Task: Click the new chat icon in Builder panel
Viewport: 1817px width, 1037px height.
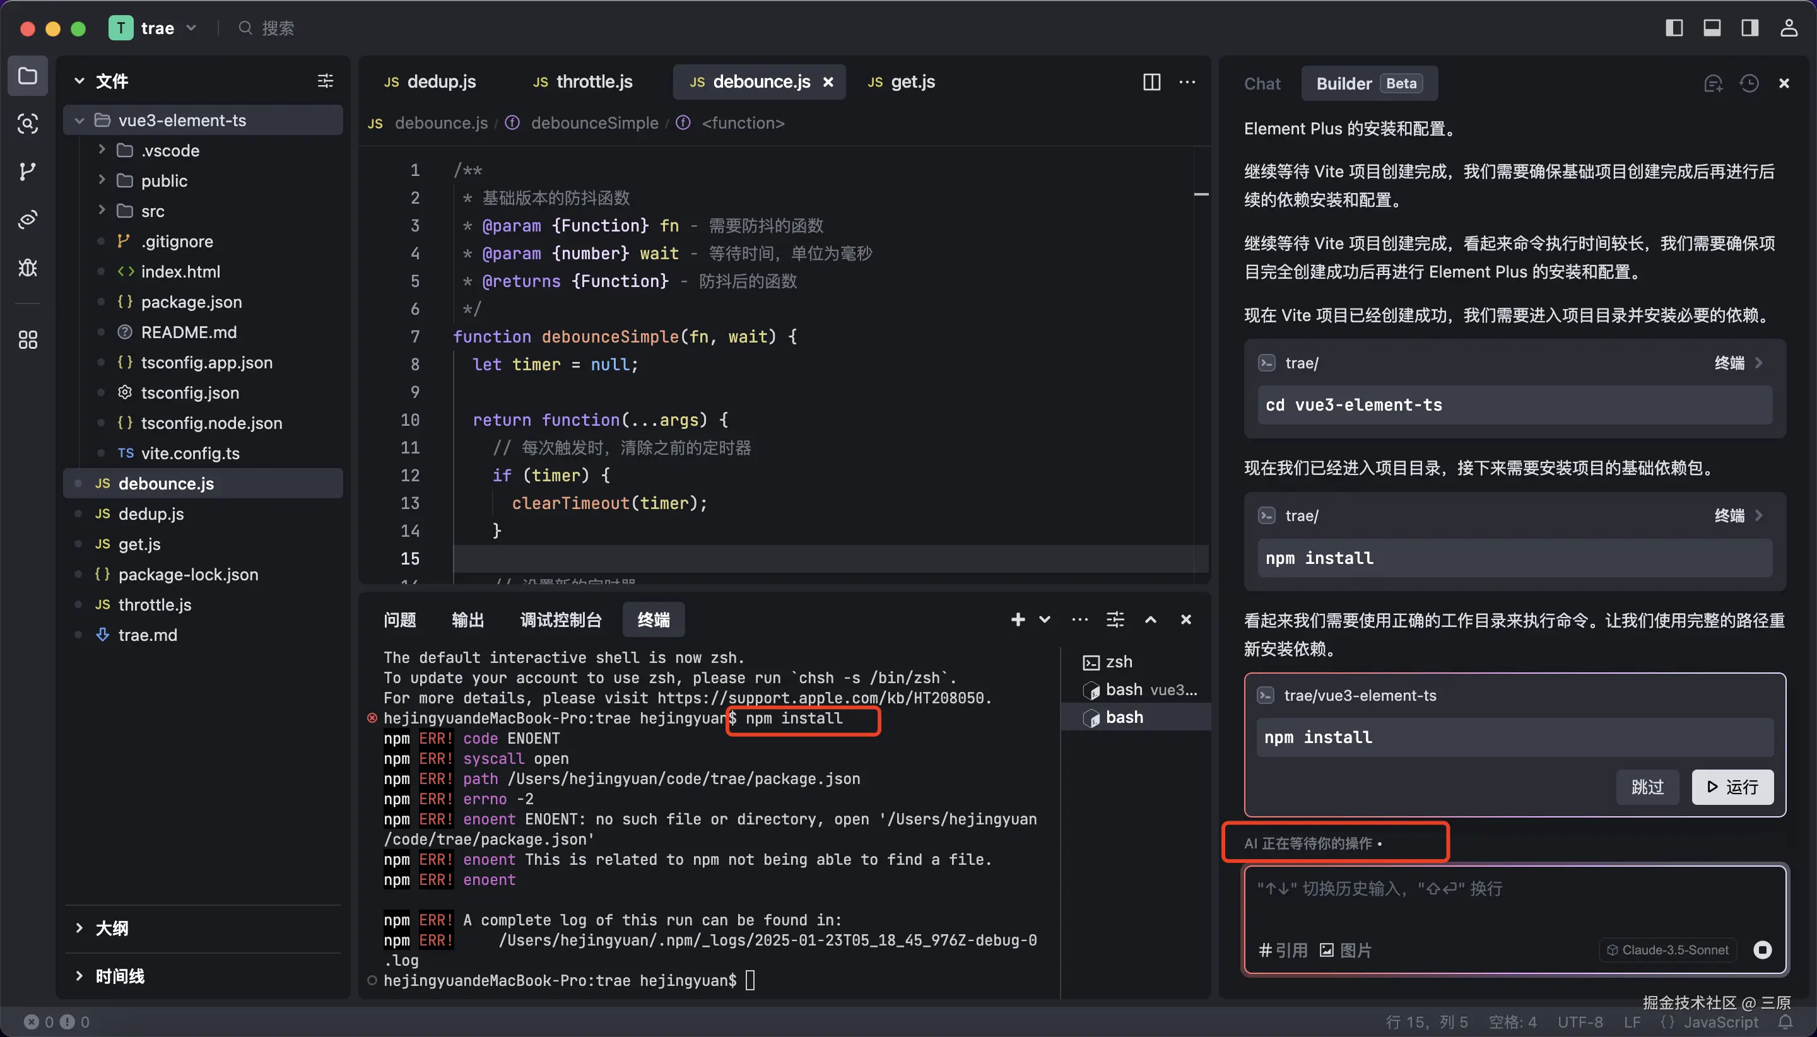Action: pos(1712,83)
